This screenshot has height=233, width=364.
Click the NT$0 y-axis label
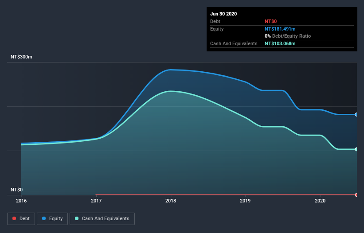click(17, 190)
